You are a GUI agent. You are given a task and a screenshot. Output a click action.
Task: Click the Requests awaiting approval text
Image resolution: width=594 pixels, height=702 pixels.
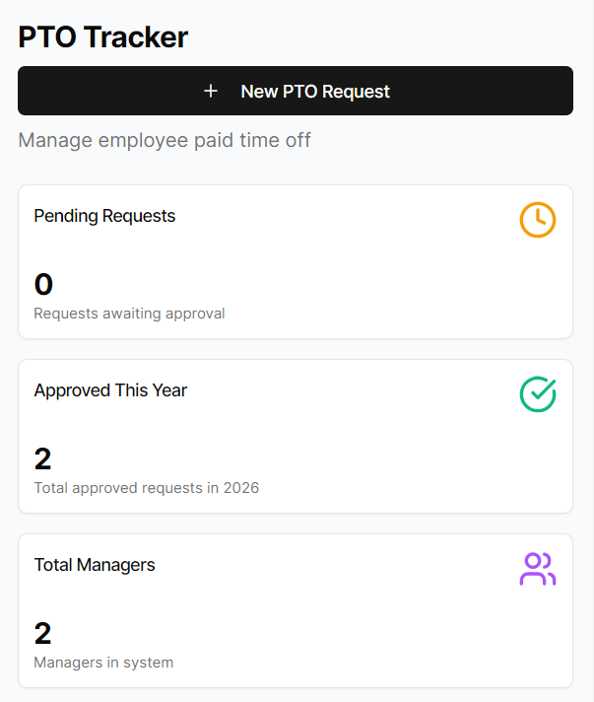coord(129,314)
